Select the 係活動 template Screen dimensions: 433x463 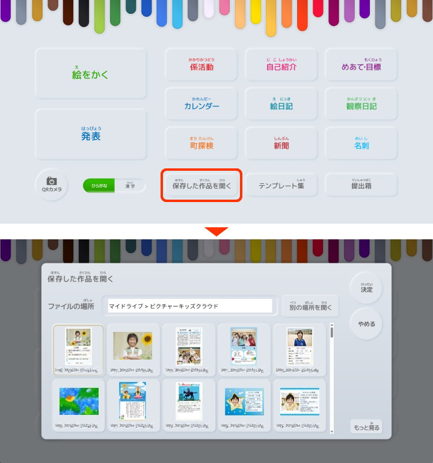(x=201, y=66)
